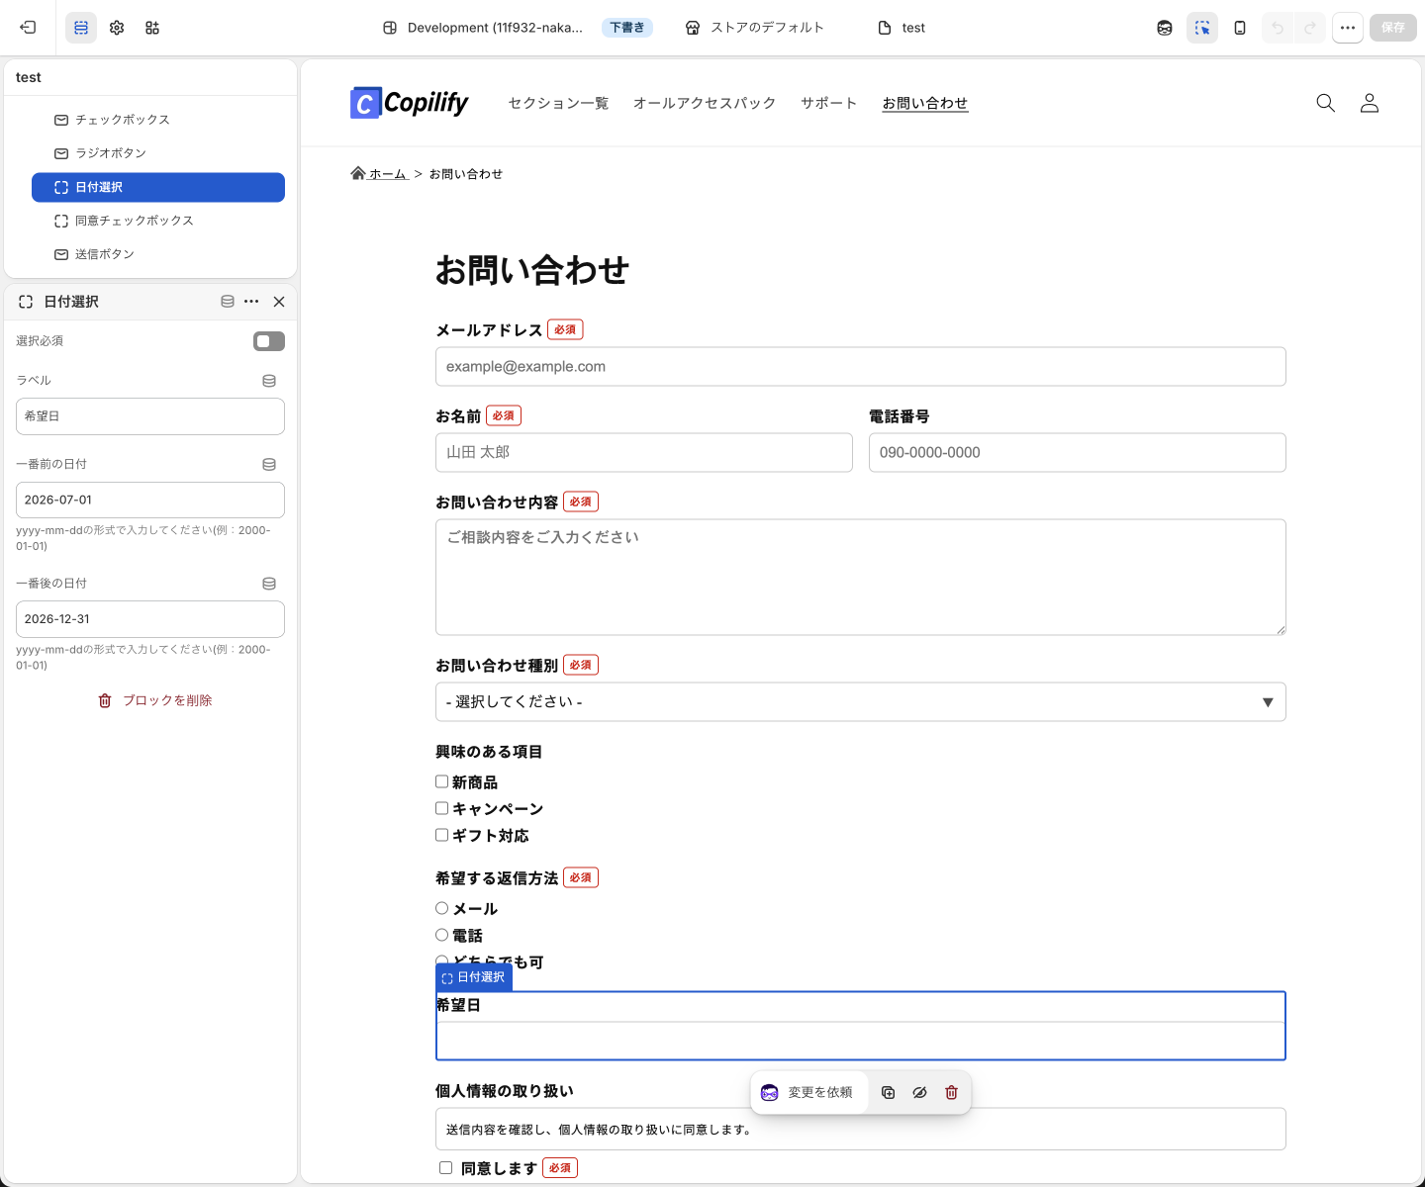
Task: Click the Copilify logo
Action: tap(410, 103)
